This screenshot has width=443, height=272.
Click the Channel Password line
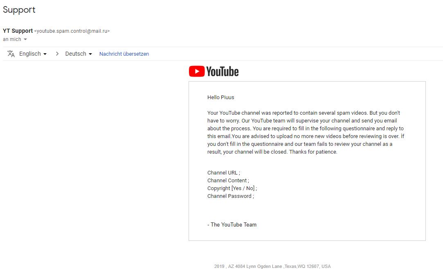[x=231, y=196]
